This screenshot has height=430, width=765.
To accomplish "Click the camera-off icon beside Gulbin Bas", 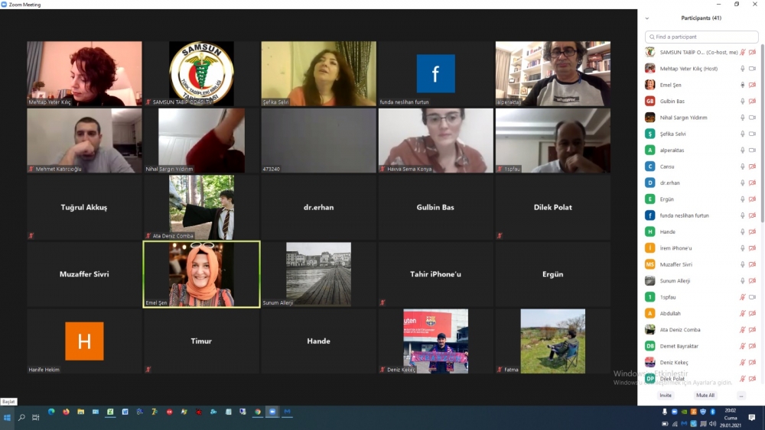I will click(752, 101).
